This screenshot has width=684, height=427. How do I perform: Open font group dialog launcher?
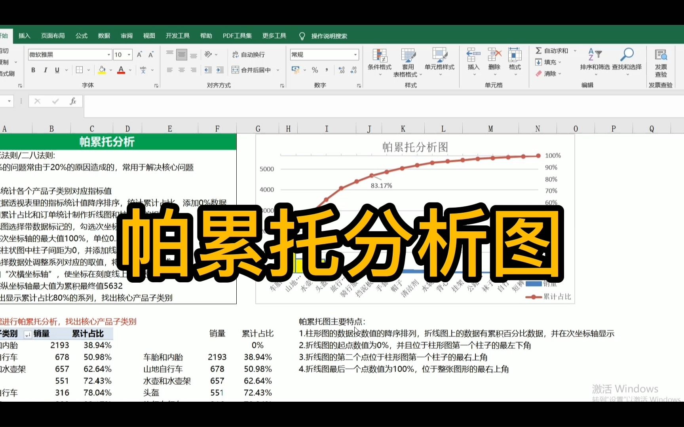tap(156, 85)
